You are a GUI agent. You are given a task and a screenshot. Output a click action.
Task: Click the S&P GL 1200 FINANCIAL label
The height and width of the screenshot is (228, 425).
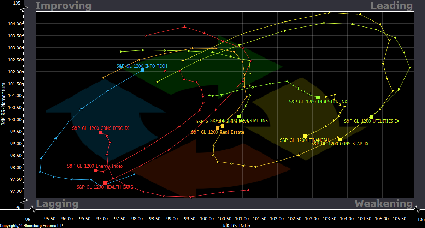point(305,140)
